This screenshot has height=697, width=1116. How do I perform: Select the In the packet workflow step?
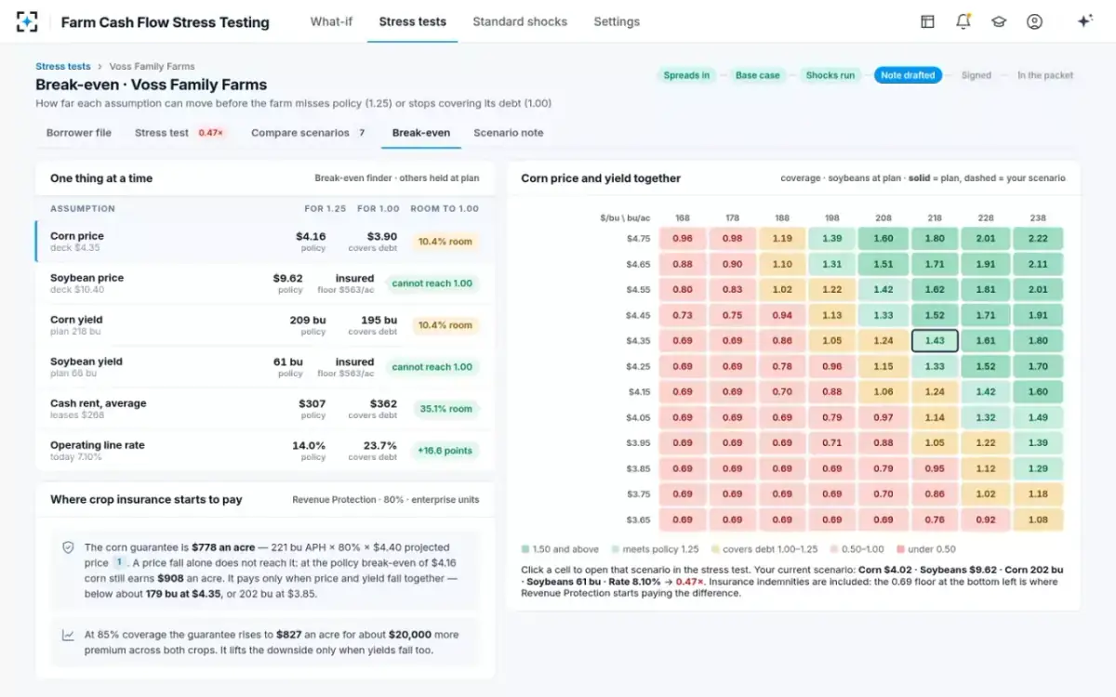pos(1045,75)
